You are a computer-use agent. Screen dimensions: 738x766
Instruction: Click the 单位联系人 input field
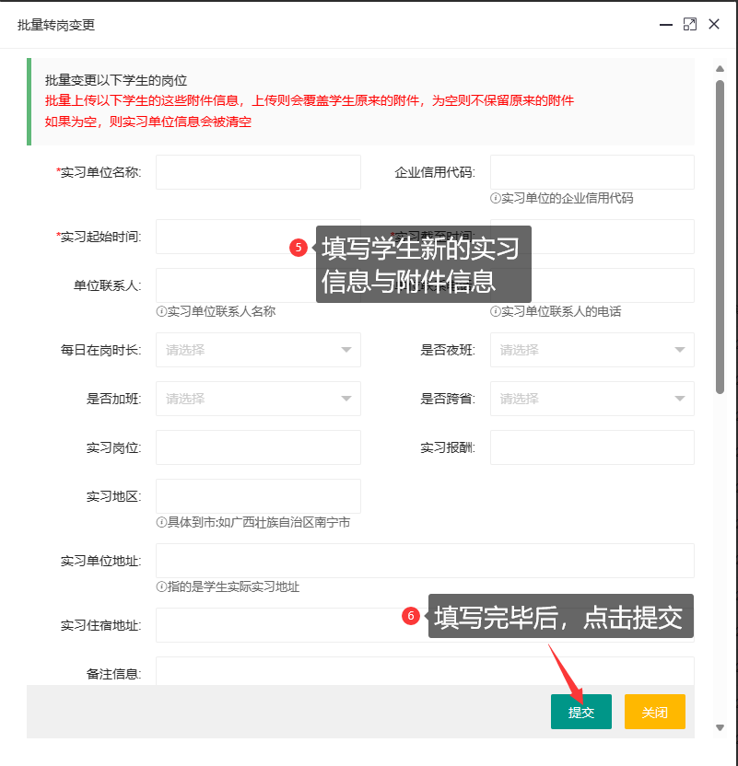[257, 285]
